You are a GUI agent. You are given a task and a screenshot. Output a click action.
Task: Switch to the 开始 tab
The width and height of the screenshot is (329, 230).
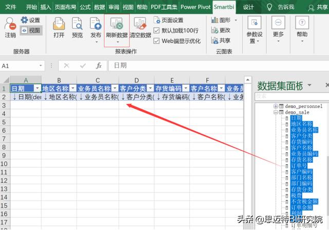(31, 7)
